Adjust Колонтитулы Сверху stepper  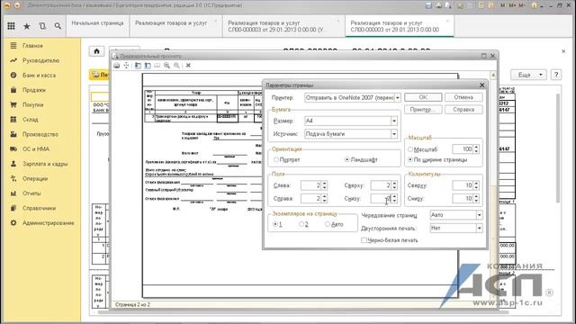(476, 185)
